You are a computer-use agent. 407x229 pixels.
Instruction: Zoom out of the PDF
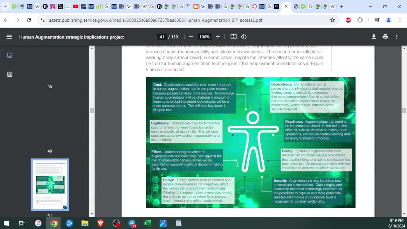(x=191, y=37)
